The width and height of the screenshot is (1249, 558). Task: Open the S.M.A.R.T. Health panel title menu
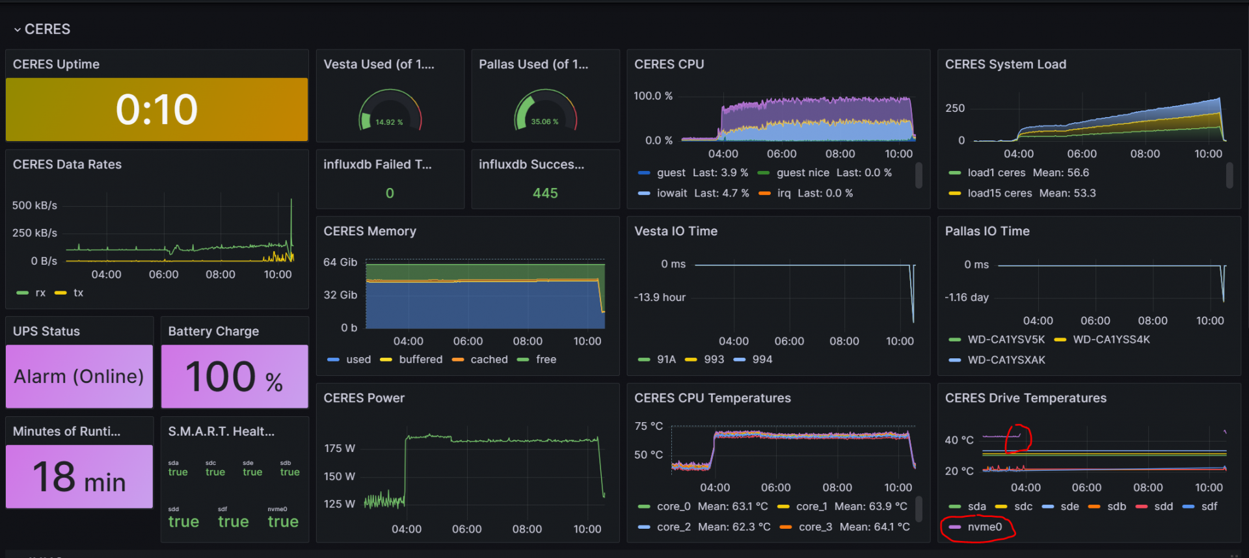tap(221, 431)
